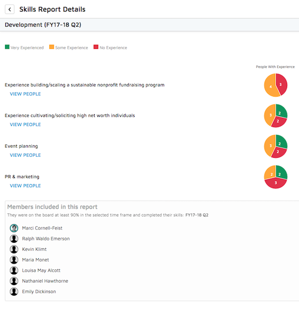The width and height of the screenshot is (299, 323).
Task: Open Marci Cornell-Feist's profile avatar
Action: pos(14,228)
